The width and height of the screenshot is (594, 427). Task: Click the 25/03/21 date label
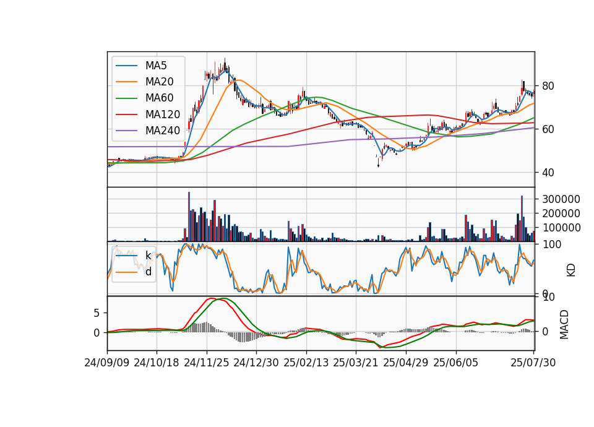[356, 363]
